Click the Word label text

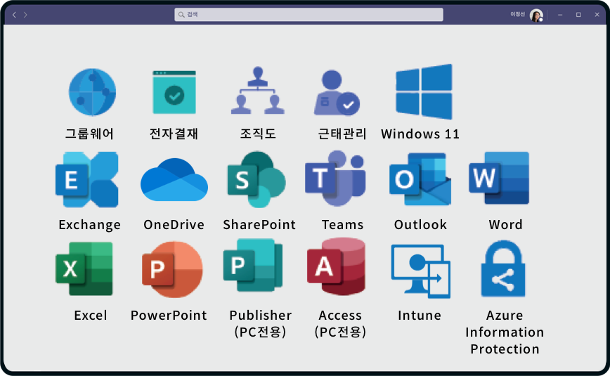point(506,225)
